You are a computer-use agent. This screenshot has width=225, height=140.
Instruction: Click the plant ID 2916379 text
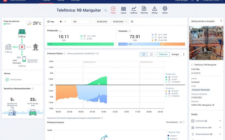point(196,73)
